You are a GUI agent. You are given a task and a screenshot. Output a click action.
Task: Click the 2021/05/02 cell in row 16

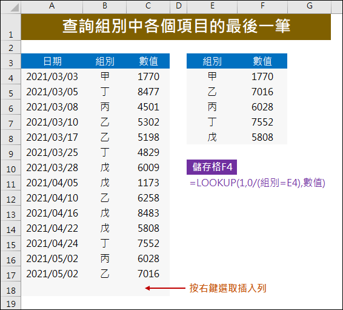(x=52, y=258)
